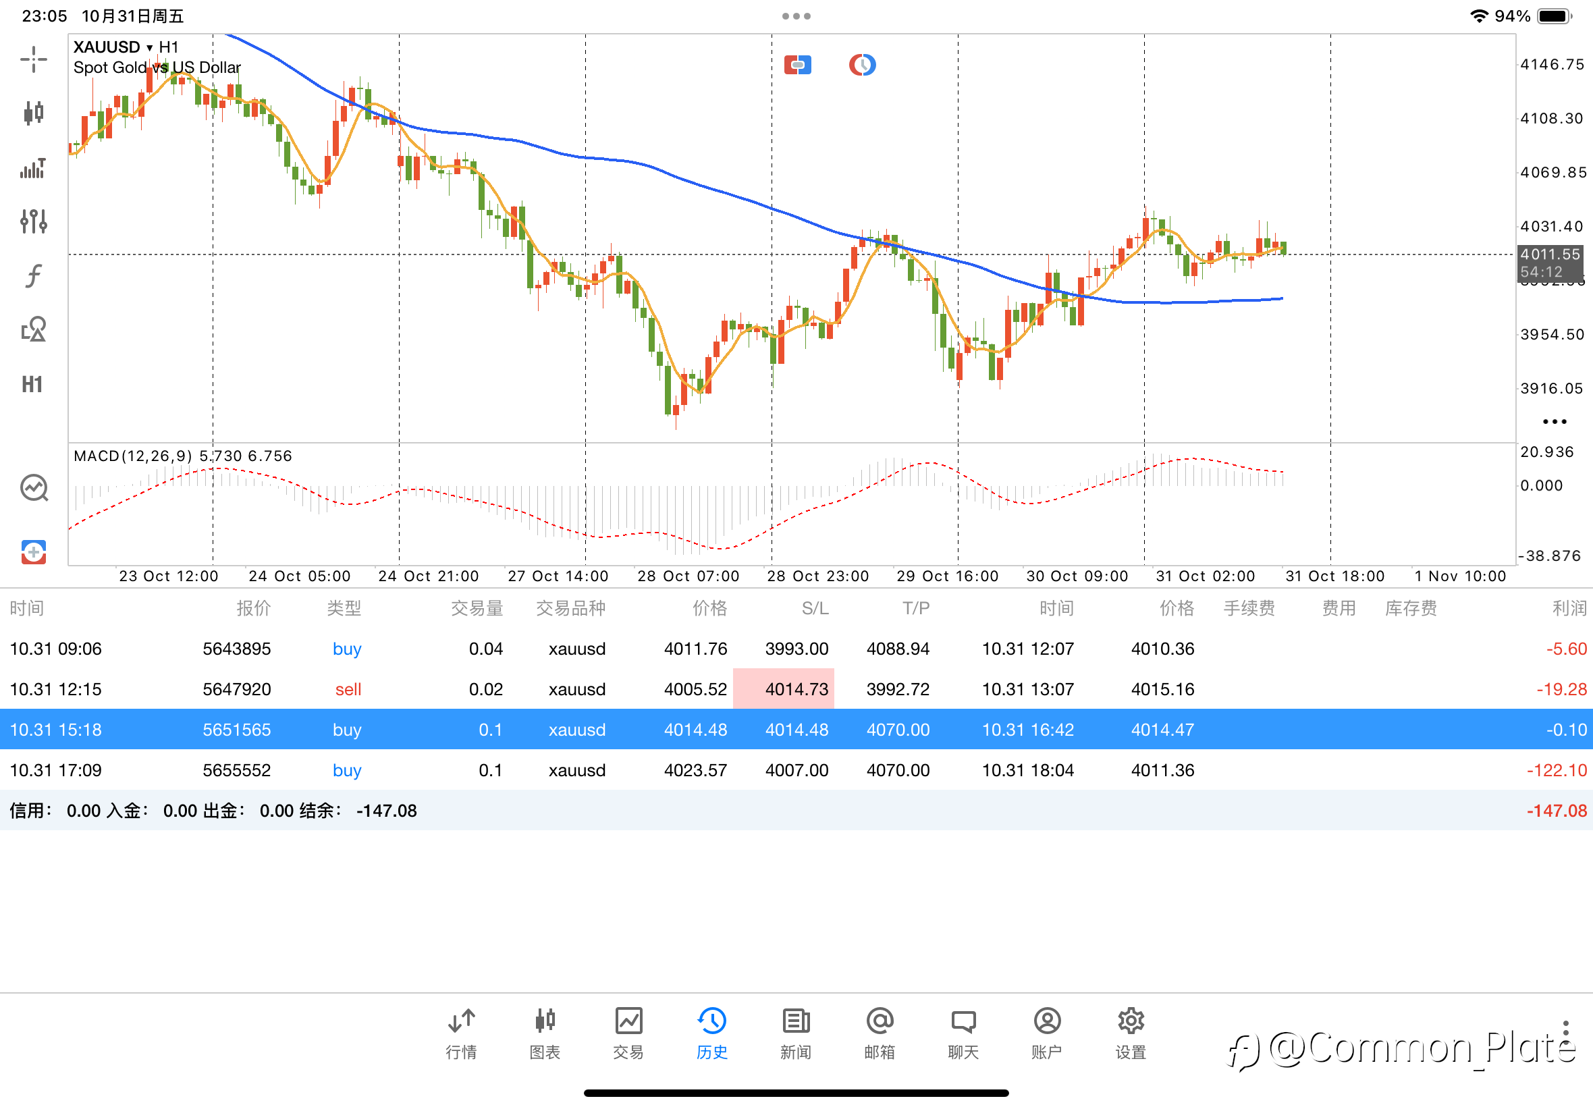Screen dimensions: 1593x1107
Task: Open chart settings sliders icon
Action: tap(33, 221)
